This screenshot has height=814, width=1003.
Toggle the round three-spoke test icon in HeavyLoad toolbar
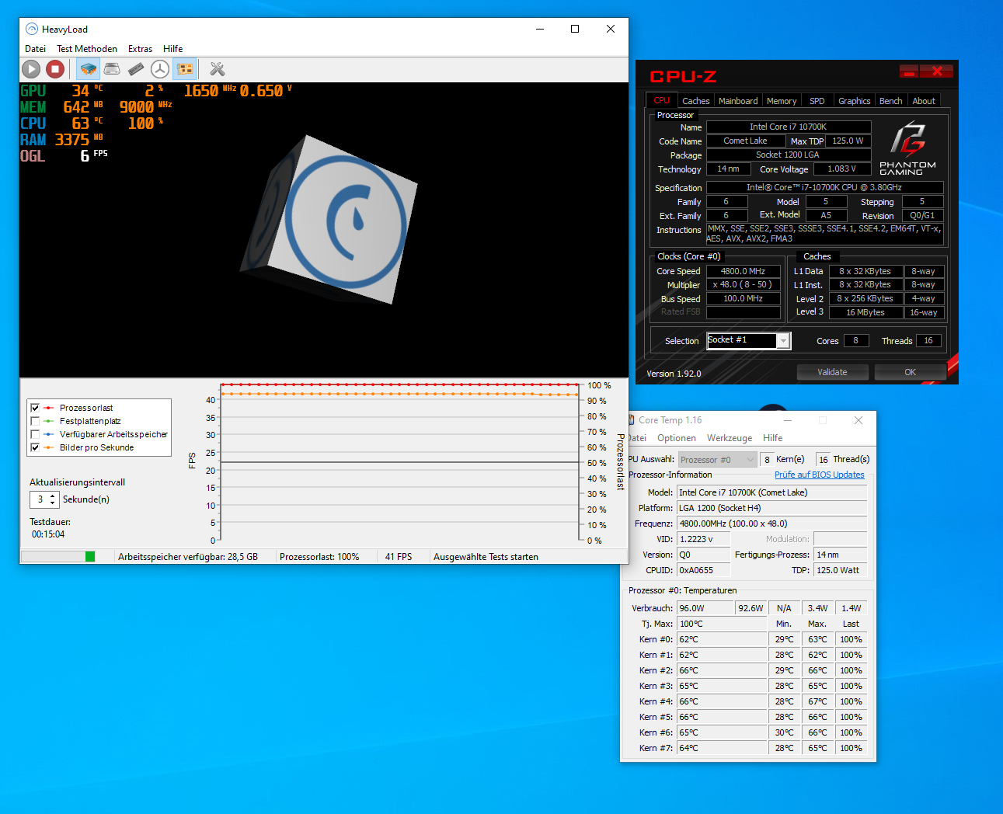coord(160,69)
